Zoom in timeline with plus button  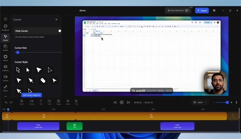coord(231,102)
